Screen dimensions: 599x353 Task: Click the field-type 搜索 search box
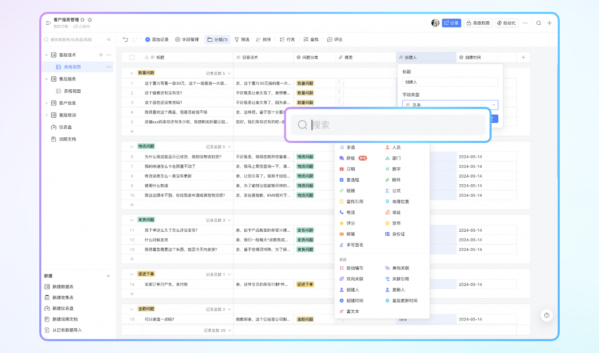388,125
